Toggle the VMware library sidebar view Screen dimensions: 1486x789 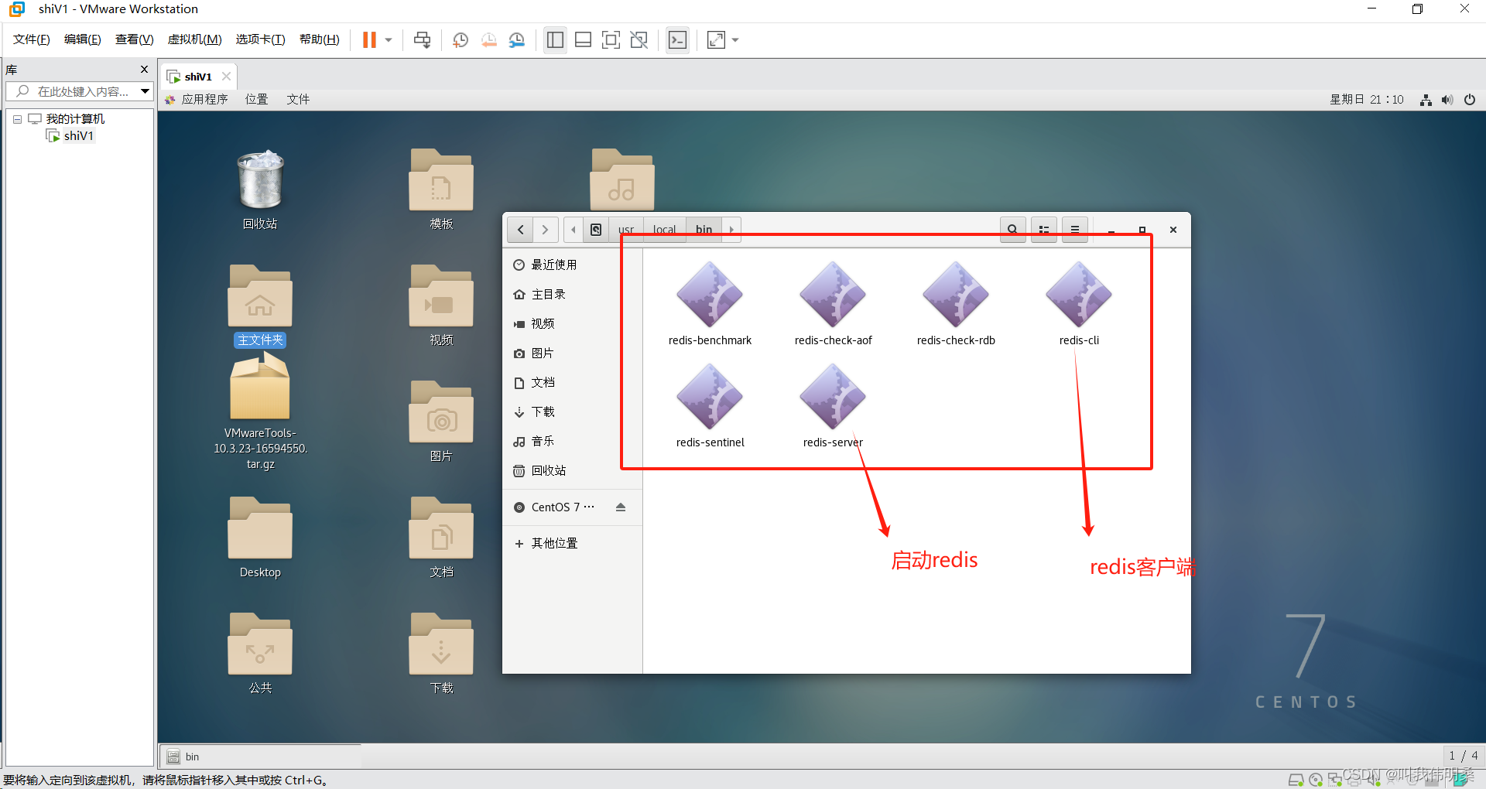tap(555, 40)
